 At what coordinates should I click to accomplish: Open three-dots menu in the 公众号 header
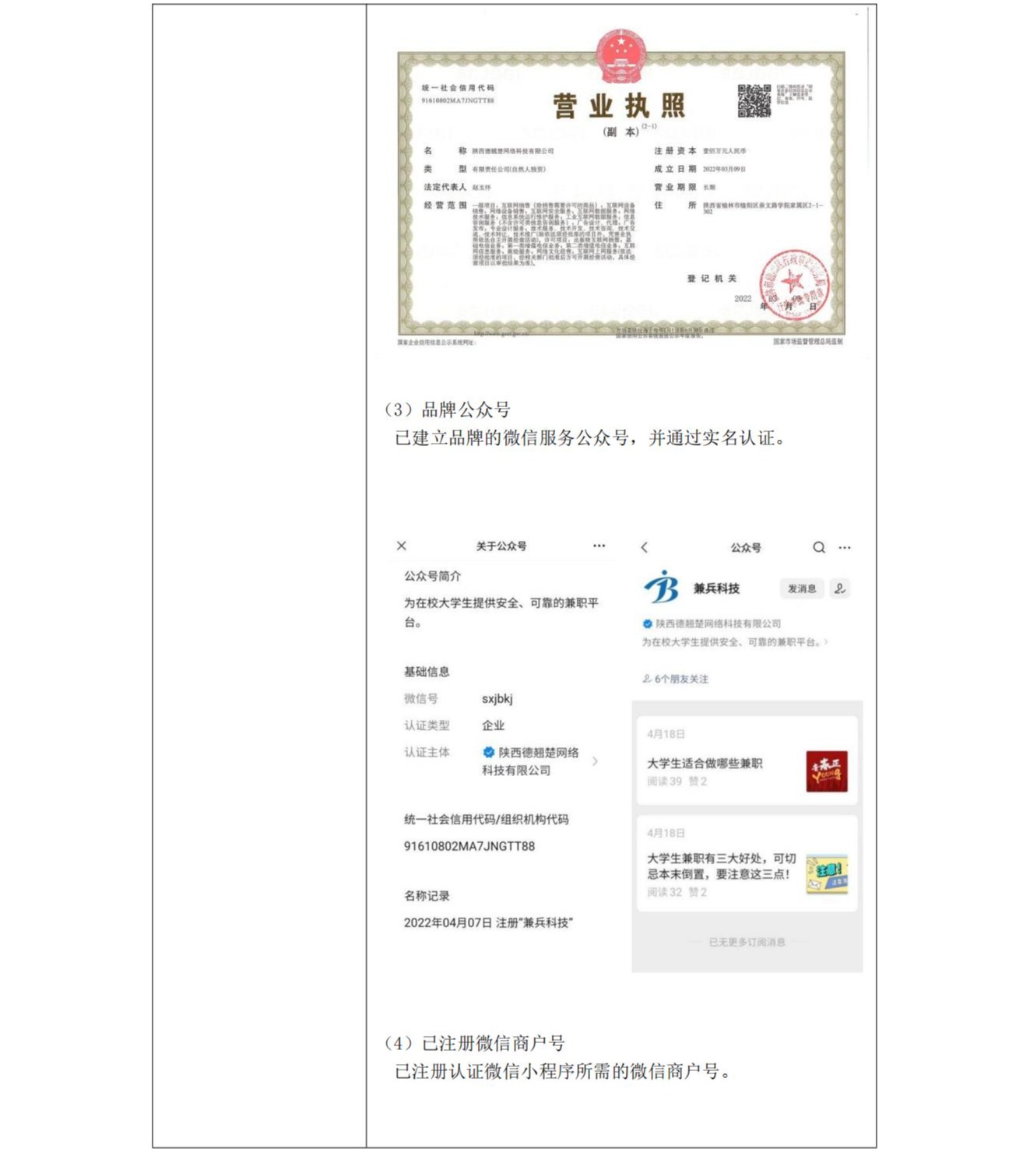(x=845, y=547)
